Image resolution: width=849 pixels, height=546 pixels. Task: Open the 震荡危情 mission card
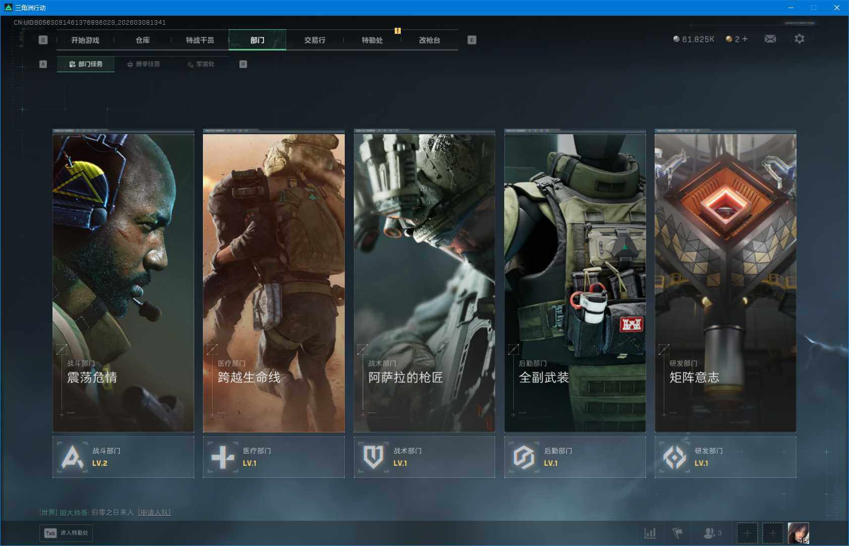pos(123,283)
